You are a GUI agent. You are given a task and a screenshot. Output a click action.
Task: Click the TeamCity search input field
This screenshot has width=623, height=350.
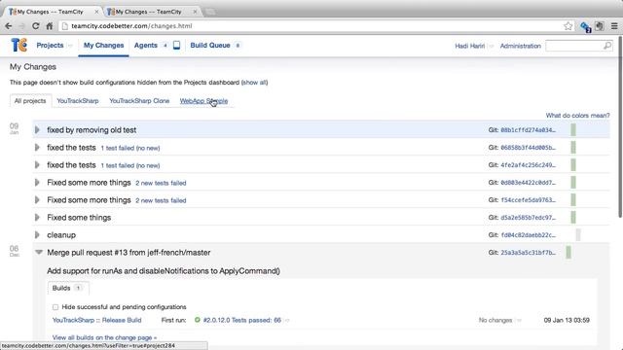click(574, 46)
